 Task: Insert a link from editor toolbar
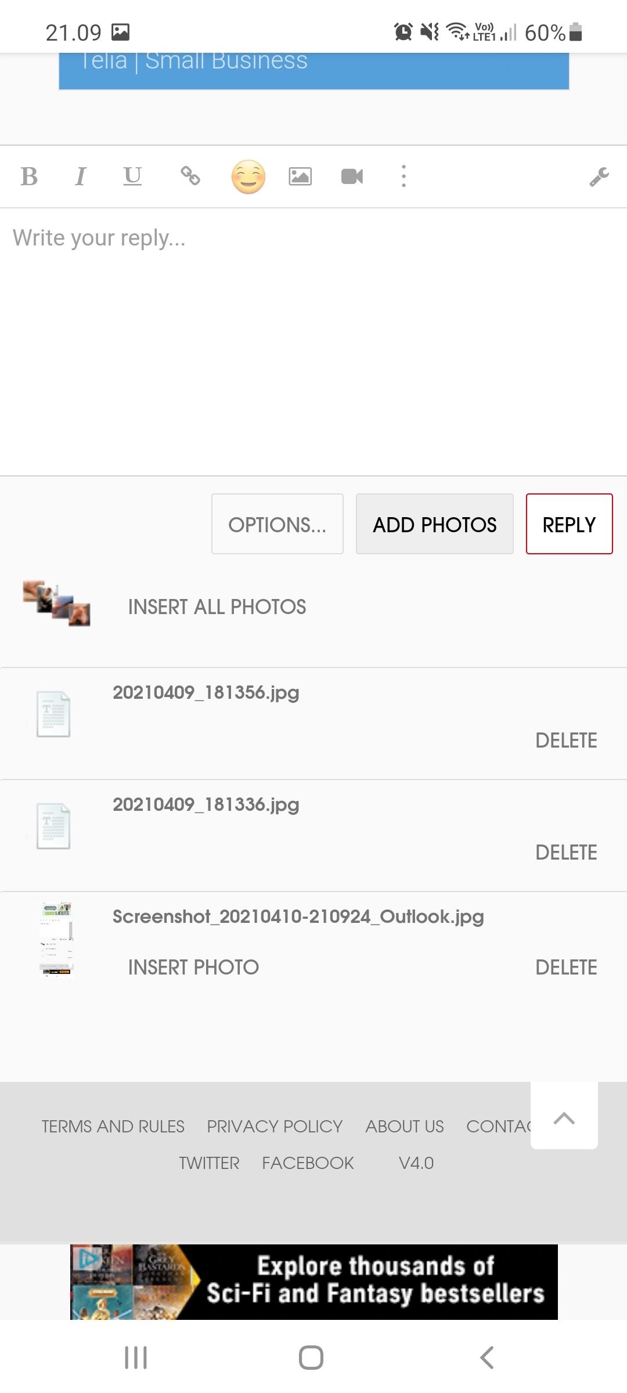(190, 176)
